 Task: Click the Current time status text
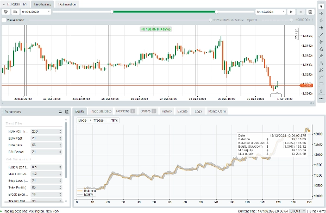point(263,211)
